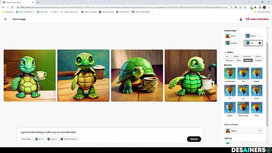Switch to the Themes styles tab
The height and width of the screenshot is (153, 272).
pyautogui.click(x=258, y=56)
